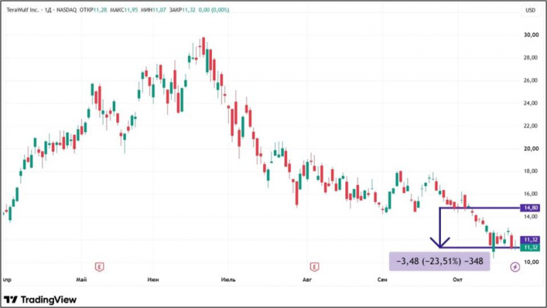Click the green 11,32 last price label

[531, 248]
